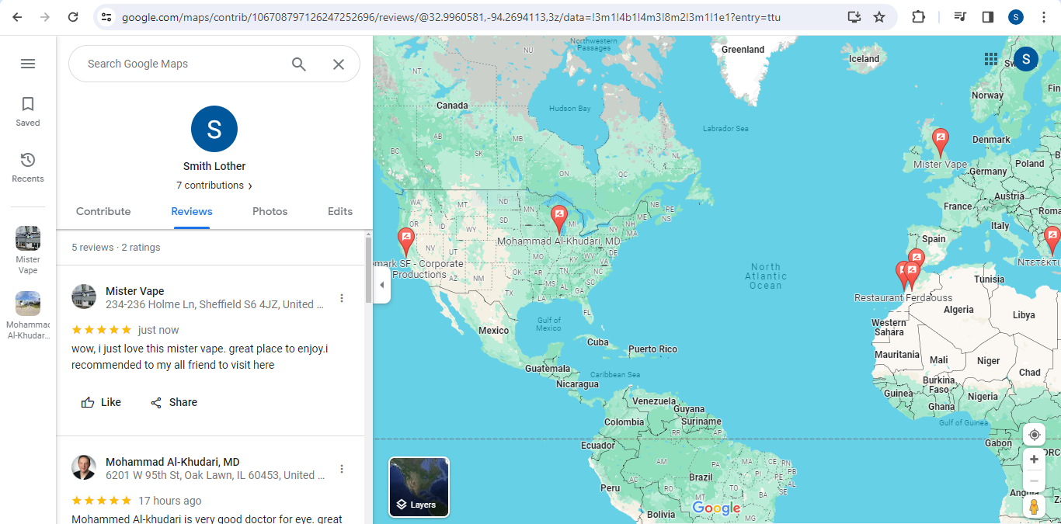
Task: Open Street View pegman
Action: 1034,507
